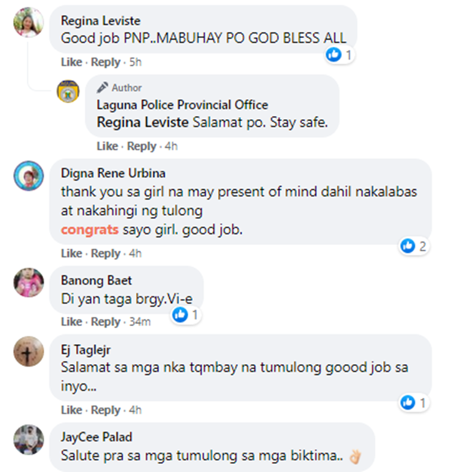
Task: Open the Laguna Police Provincial Office page name
Action: [182, 105]
